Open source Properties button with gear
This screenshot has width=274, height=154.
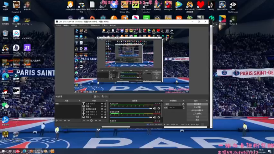pos(97,97)
